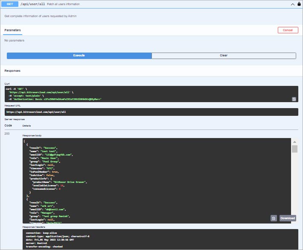303x250 pixels.
Task: Click the Authorization header line in curl
Action: [x=55, y=99]
